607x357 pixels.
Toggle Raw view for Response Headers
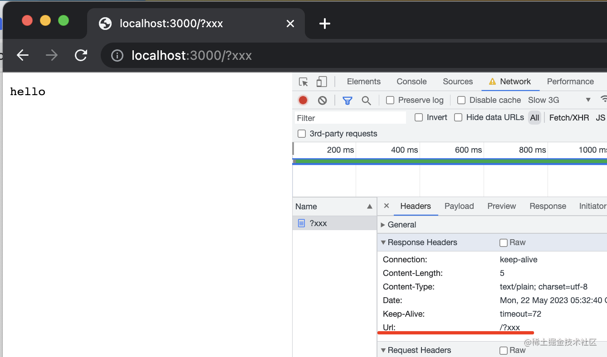click(x=504, y=243)
